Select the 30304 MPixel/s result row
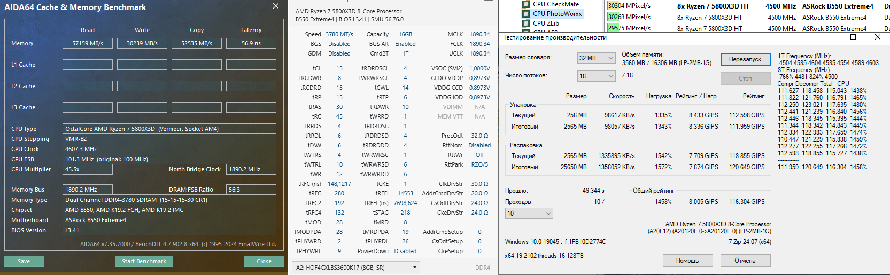This screenshot has height=275, width=890. click(641, 6)
